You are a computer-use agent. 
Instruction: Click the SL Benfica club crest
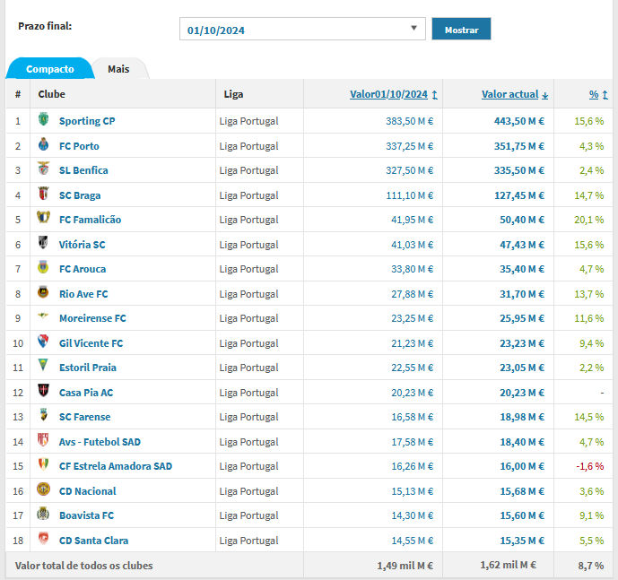[43, 169]
